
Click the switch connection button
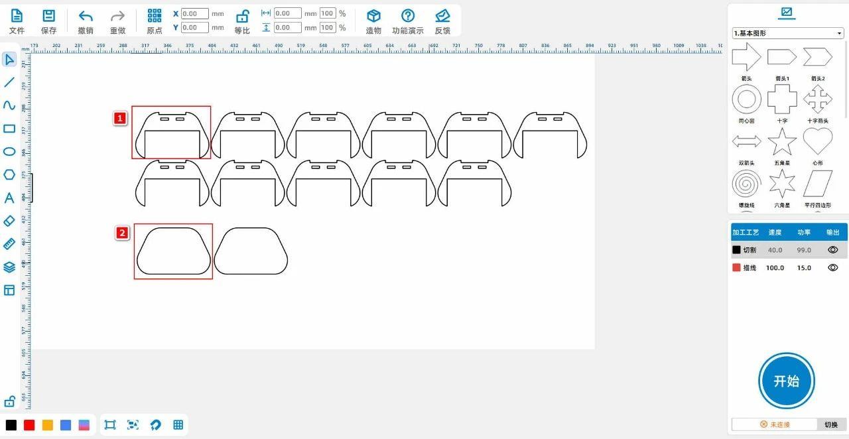(x=830, y=424)
